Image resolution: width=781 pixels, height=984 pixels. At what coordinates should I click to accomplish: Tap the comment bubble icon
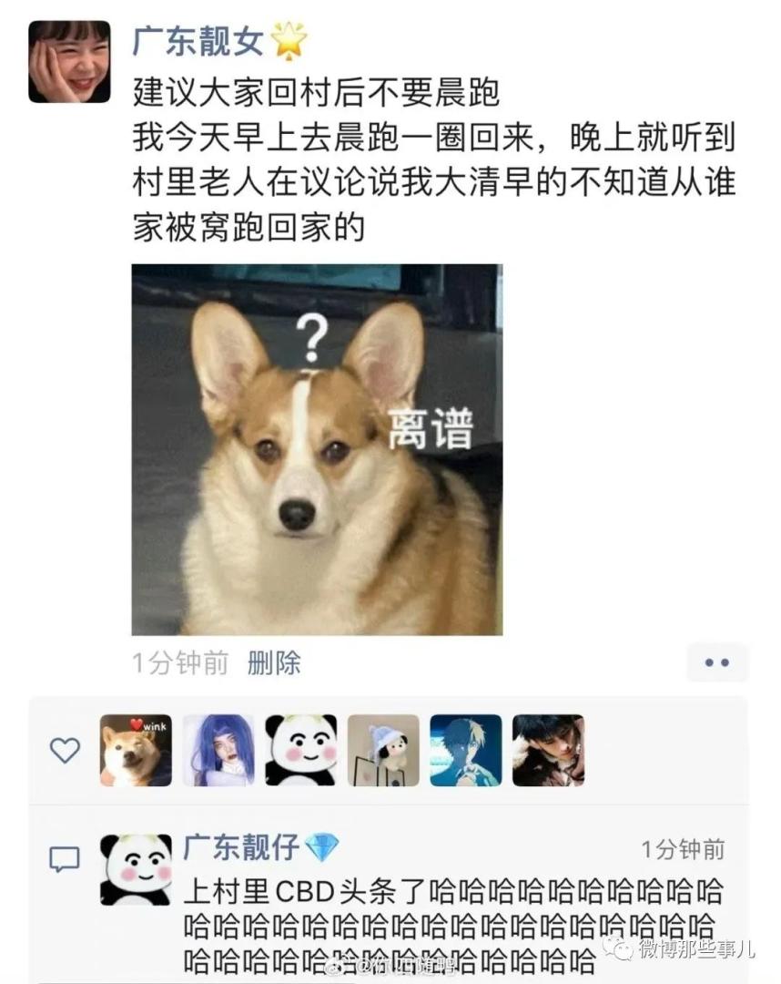[65, 859]
